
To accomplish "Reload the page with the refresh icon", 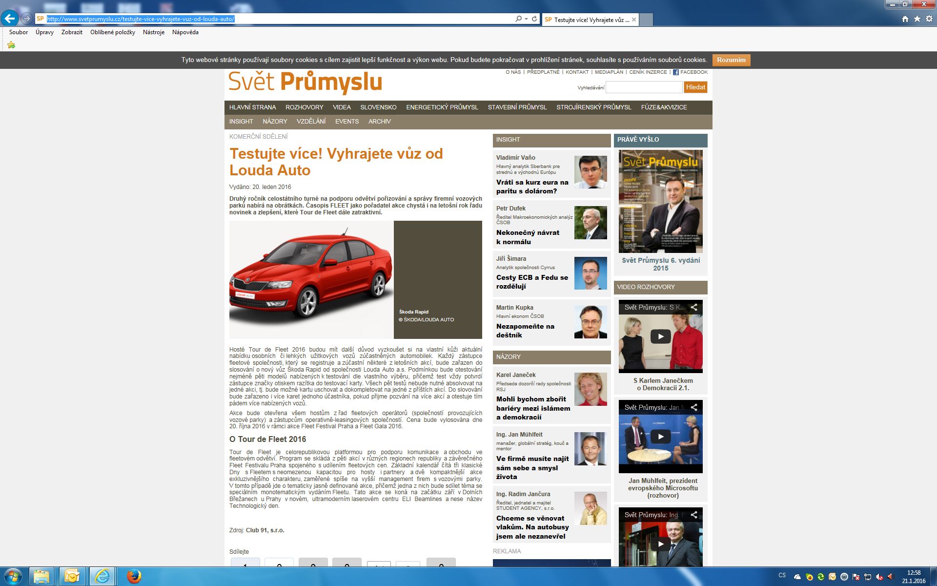I will click(534, 19).
